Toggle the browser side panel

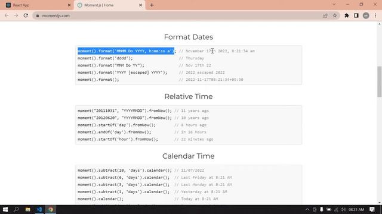[x=356, y=15]
